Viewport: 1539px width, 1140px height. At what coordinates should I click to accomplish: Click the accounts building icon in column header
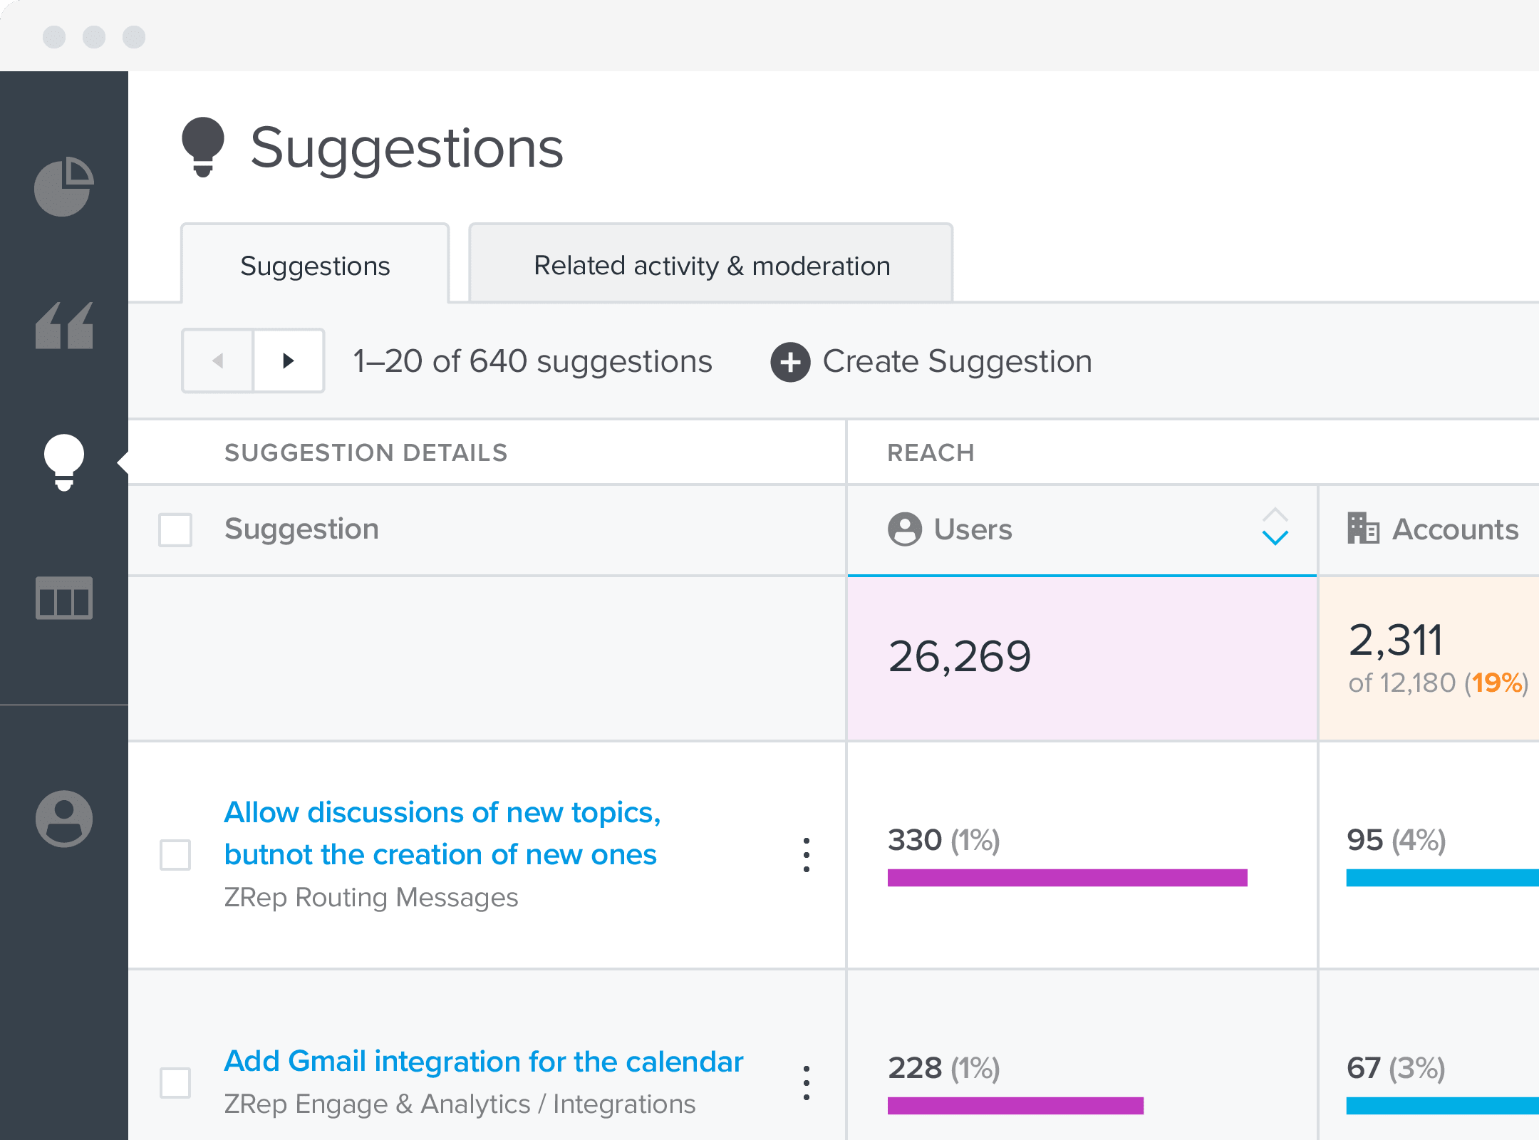(1367, 528)
